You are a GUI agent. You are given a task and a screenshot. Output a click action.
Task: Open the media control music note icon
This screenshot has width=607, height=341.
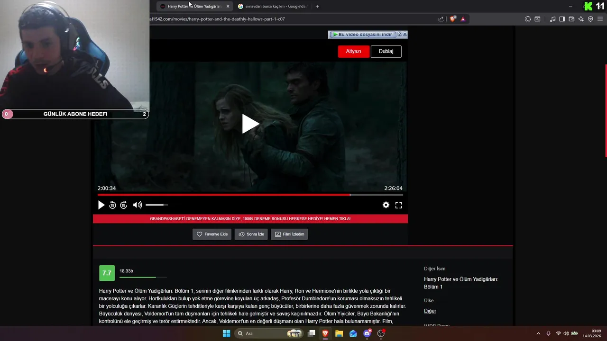click(x=552, y=19)
